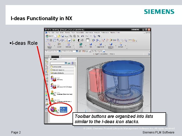182x136 pixels.
Task: Click the Assembly Navigator resource bar tab
Action: [47, 62]
